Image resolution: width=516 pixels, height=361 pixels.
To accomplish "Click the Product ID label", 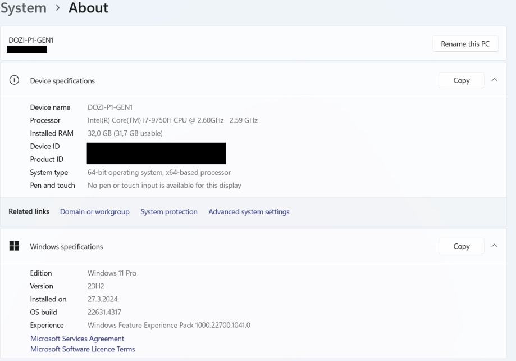I will 47,159.
